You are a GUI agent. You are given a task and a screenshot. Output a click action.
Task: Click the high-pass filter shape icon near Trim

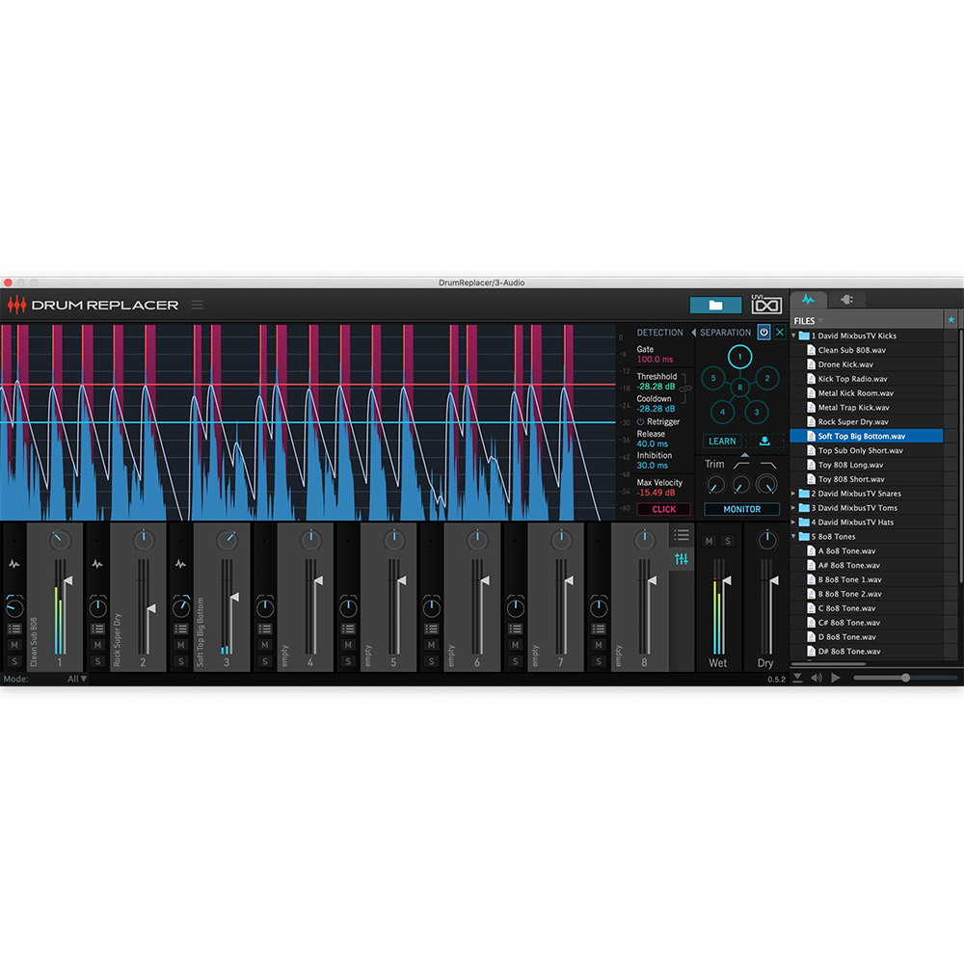coord(740,465)
